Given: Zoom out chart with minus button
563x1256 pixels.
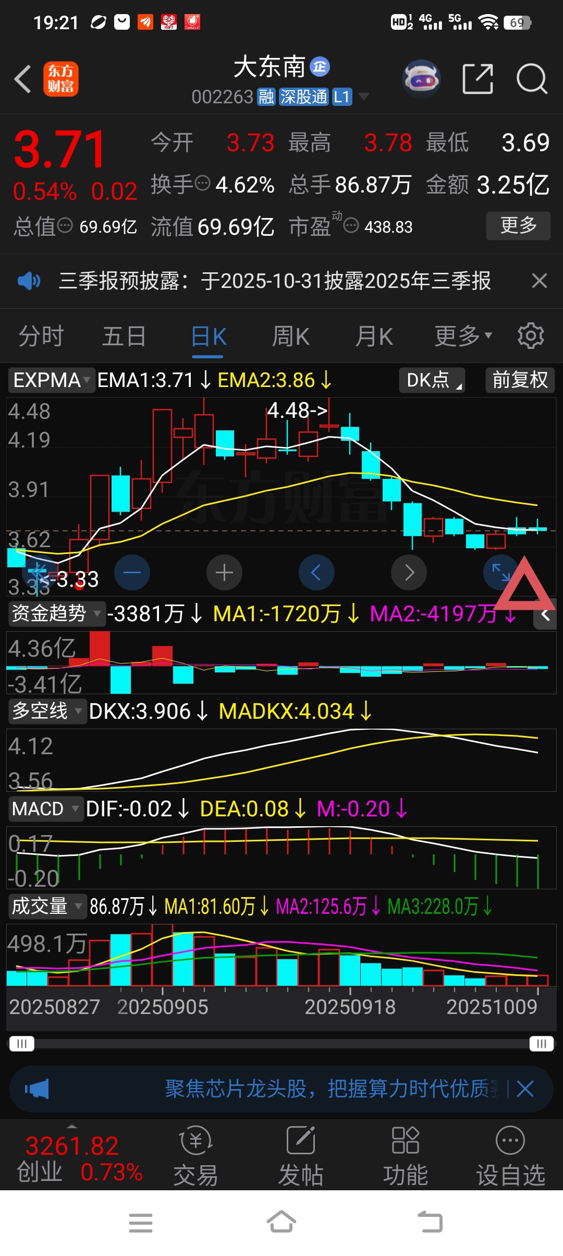Looking at the screenshot, I should pos(132,573).
